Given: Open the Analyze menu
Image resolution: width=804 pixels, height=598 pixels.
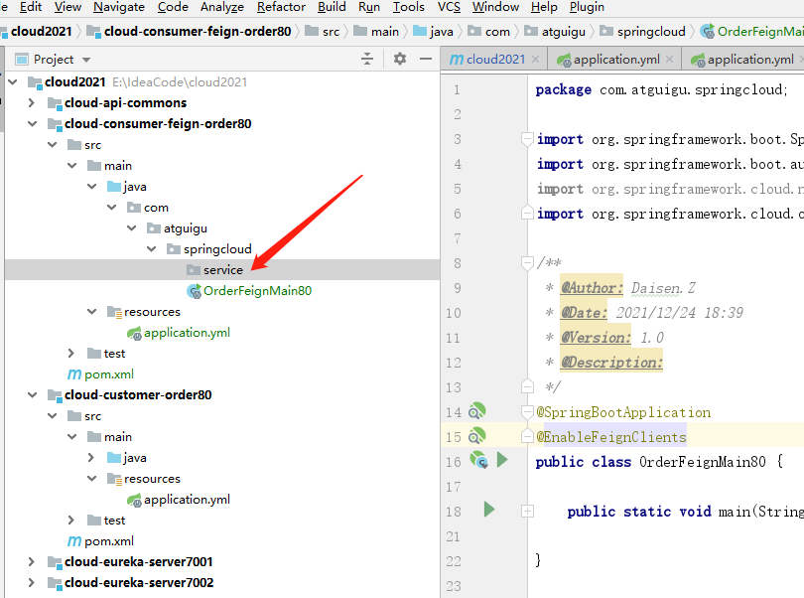Looking at the screenshot, I should [222, 7].
